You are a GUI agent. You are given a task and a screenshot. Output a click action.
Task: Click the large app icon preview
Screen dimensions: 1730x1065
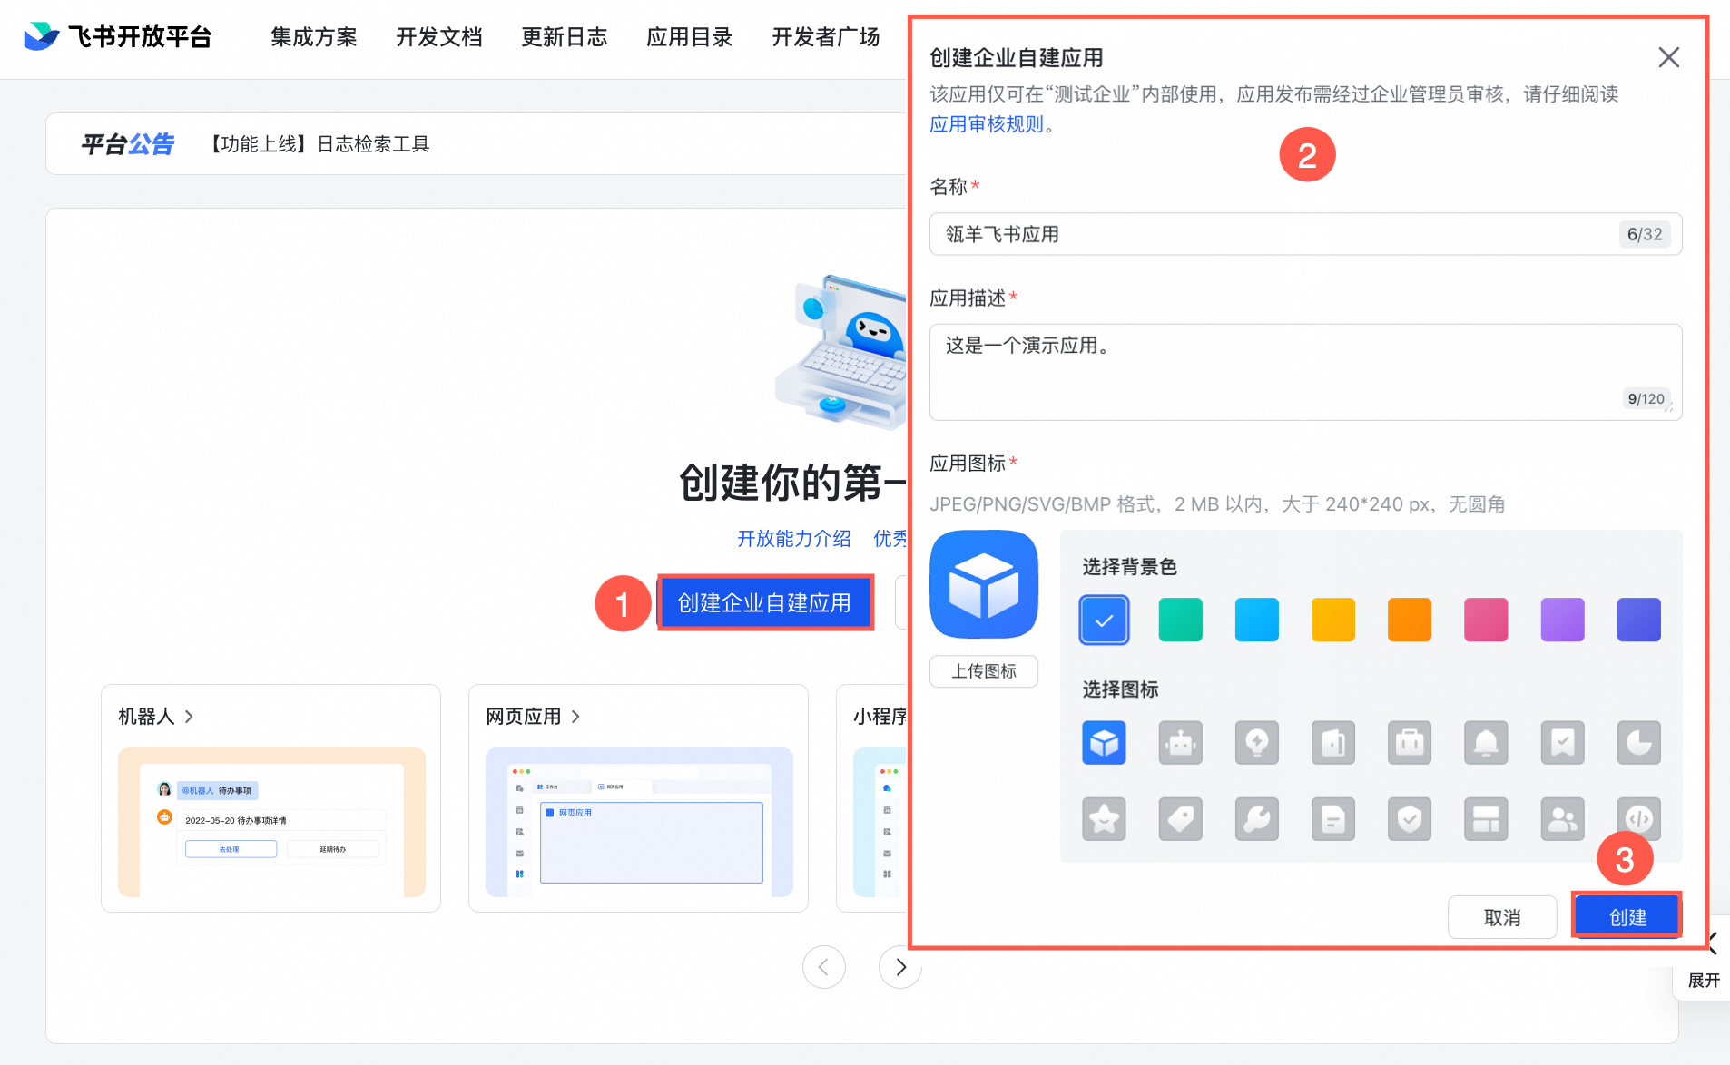(984, 584)
